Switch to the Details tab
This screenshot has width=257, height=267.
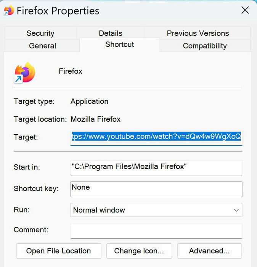click(x=111, y=33)
